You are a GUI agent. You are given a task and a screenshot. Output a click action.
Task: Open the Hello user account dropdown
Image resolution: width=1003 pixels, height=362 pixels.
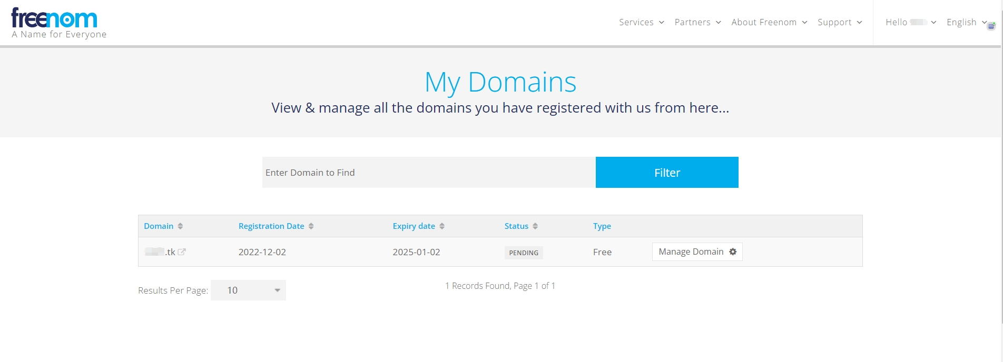910,22
